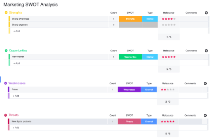212x139 pixels.
Task: Set star rating for Brand awareness row
Action: pyautogui.click(x=169, y=19)
